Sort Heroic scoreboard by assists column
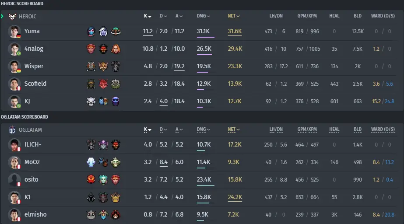 tap(179, 16)
